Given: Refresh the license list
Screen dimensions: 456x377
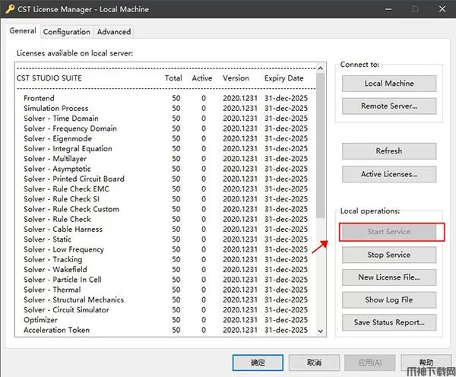Looking at the screenshot, I should point(388,151).
